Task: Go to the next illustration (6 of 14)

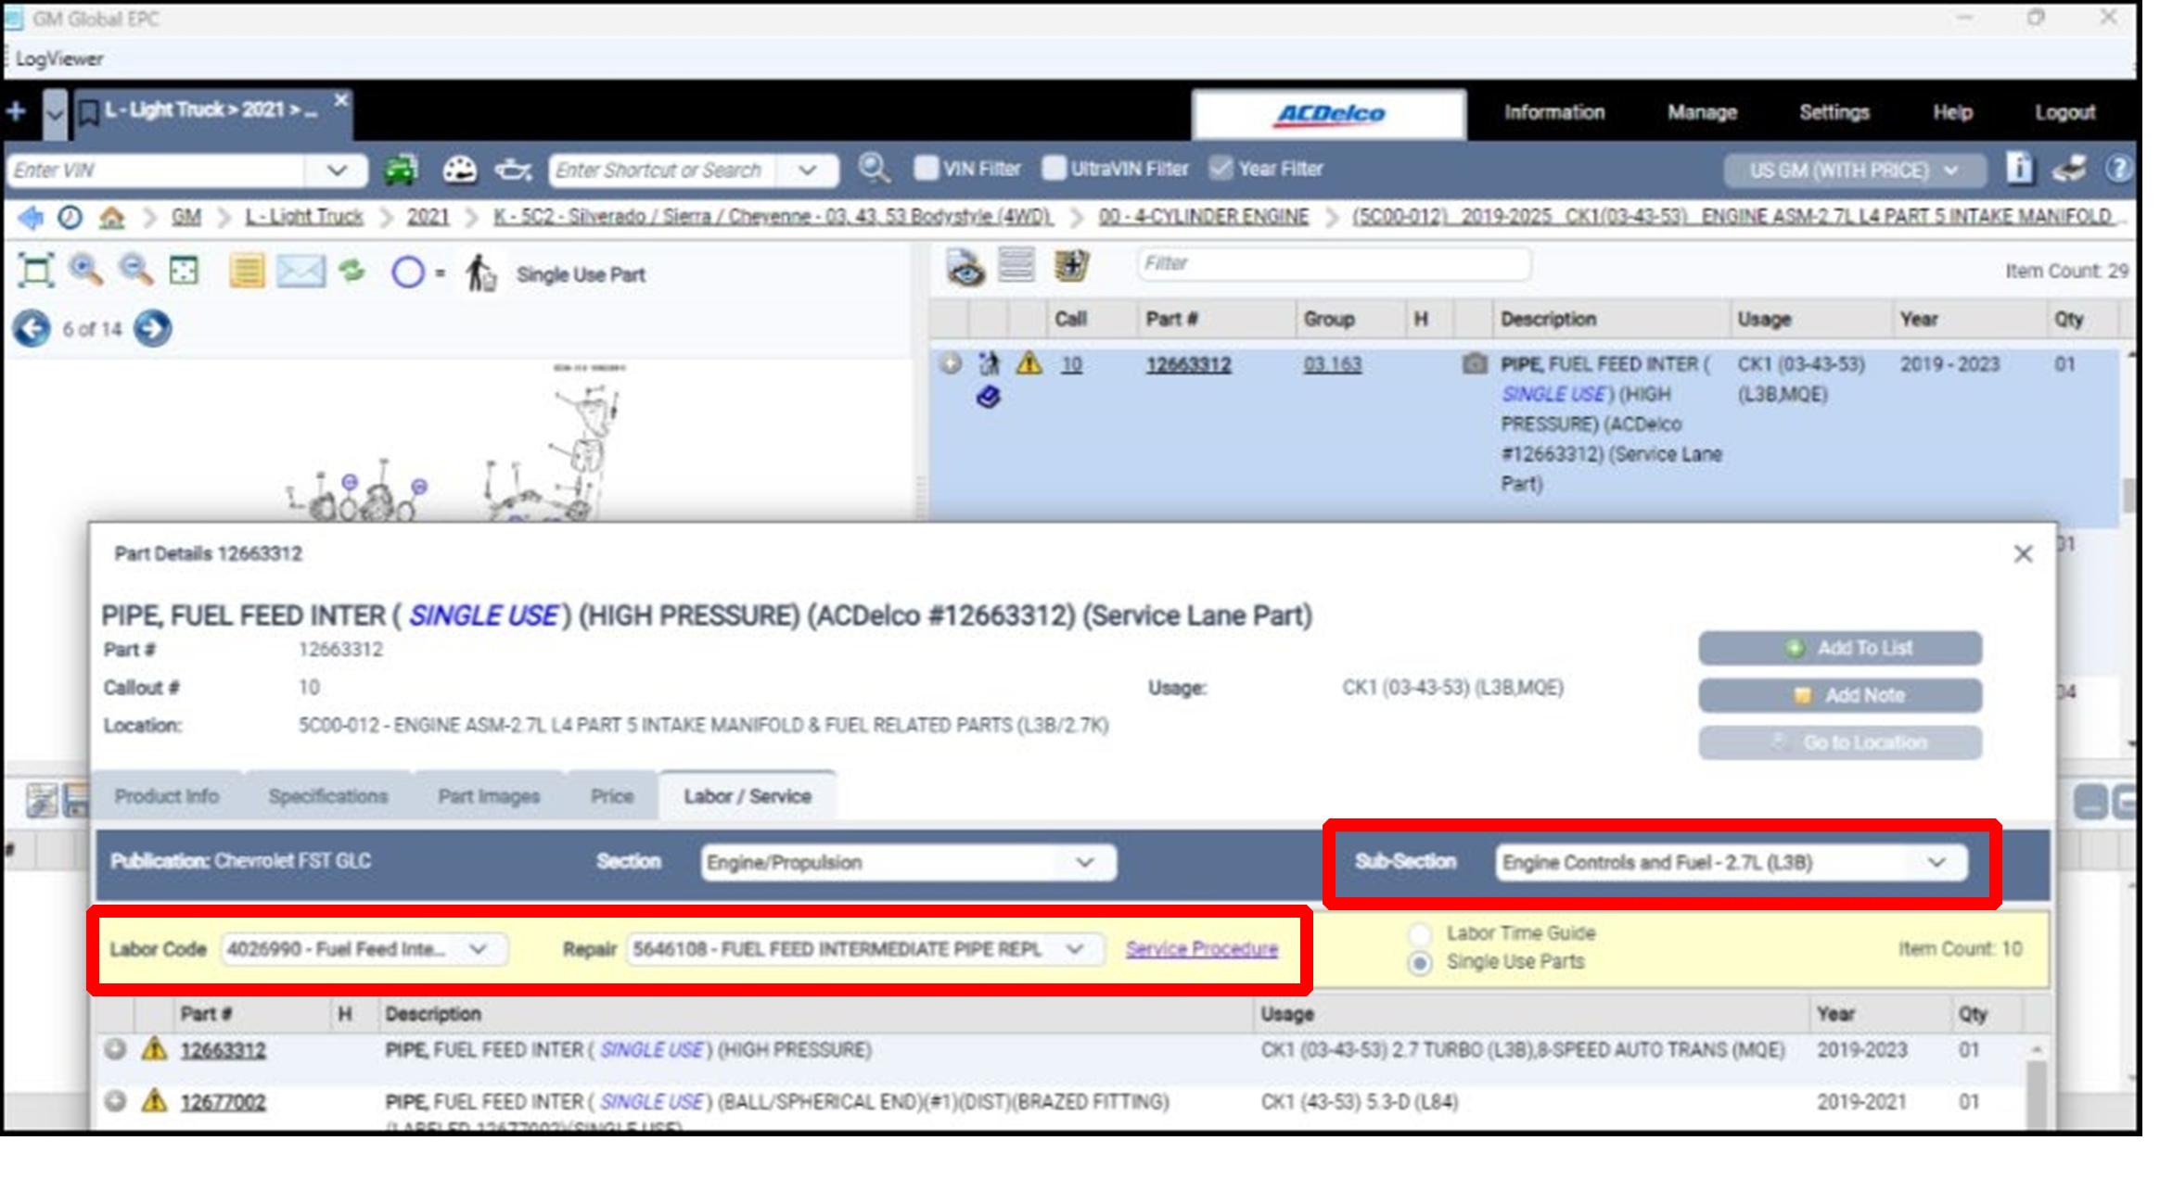Action: tap(153, 328)
